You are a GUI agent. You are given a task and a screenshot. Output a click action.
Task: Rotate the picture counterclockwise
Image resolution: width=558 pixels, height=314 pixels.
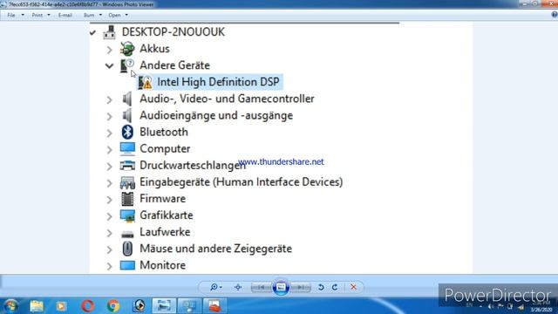click(321, 287)
